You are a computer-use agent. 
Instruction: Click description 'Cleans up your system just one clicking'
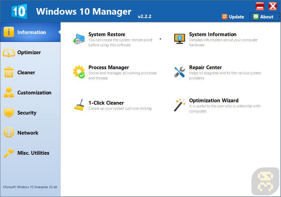point(120,108)
